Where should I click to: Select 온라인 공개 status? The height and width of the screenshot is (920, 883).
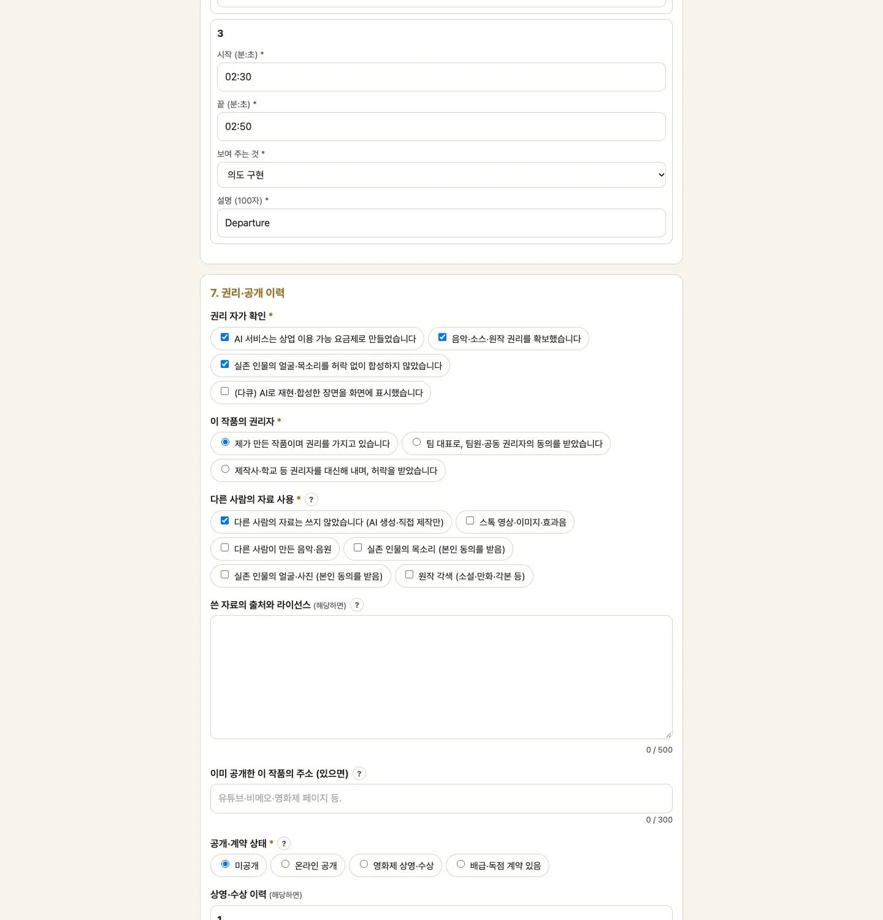[286, 864]
